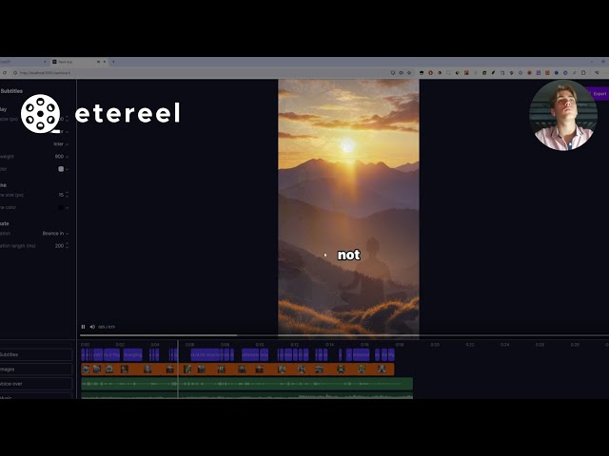Click the orange circular extension icon

(430, 72)
